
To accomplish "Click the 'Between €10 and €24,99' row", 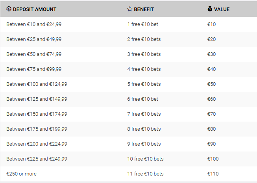I will 128,24.
